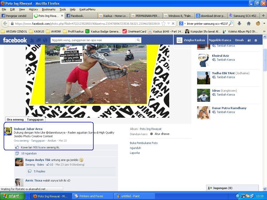This screenshot has width=267, height=200.
Task: Open the File menu
Action: [x=4, y=9]
